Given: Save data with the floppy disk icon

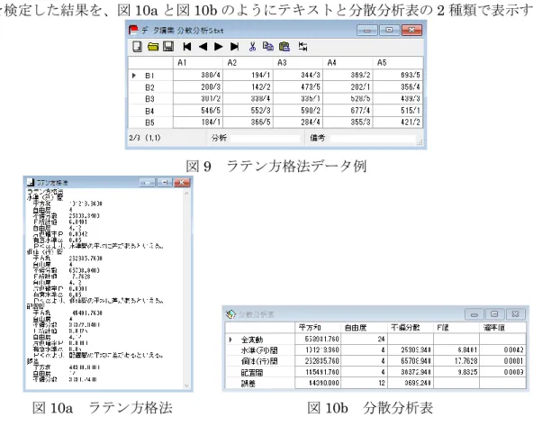Looking at the screenshot, I should 168,46.
